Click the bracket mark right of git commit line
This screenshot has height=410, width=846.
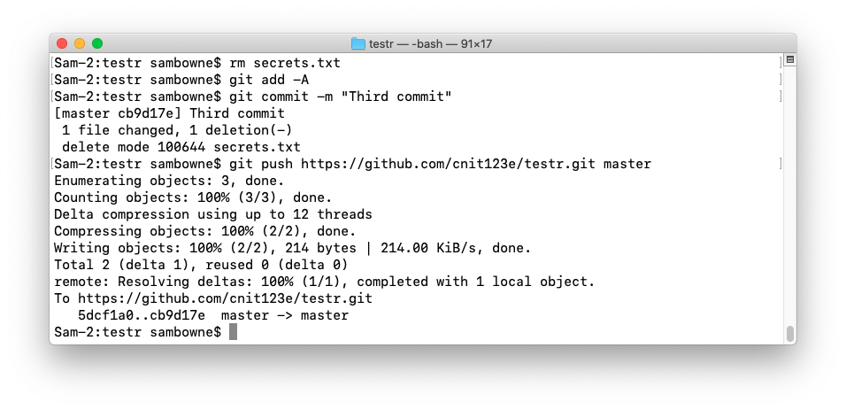[x=781, y=97]
